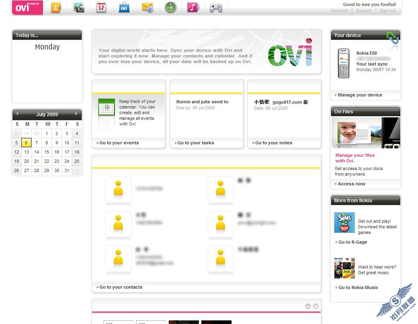Click Monday in Today is panel

pos(47,47)
